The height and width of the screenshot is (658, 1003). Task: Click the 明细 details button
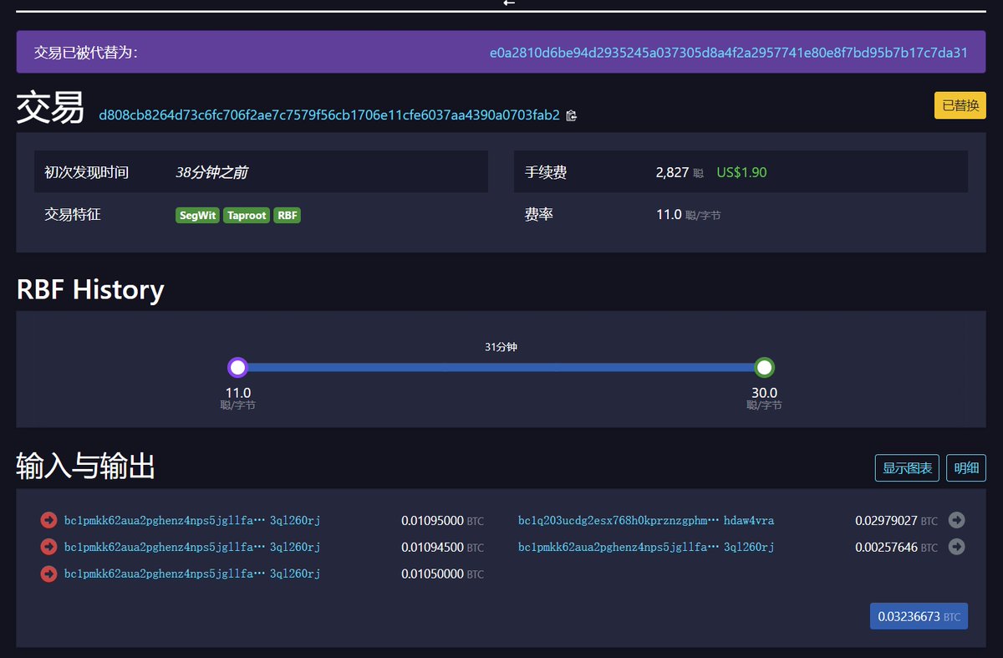(966, 468)
